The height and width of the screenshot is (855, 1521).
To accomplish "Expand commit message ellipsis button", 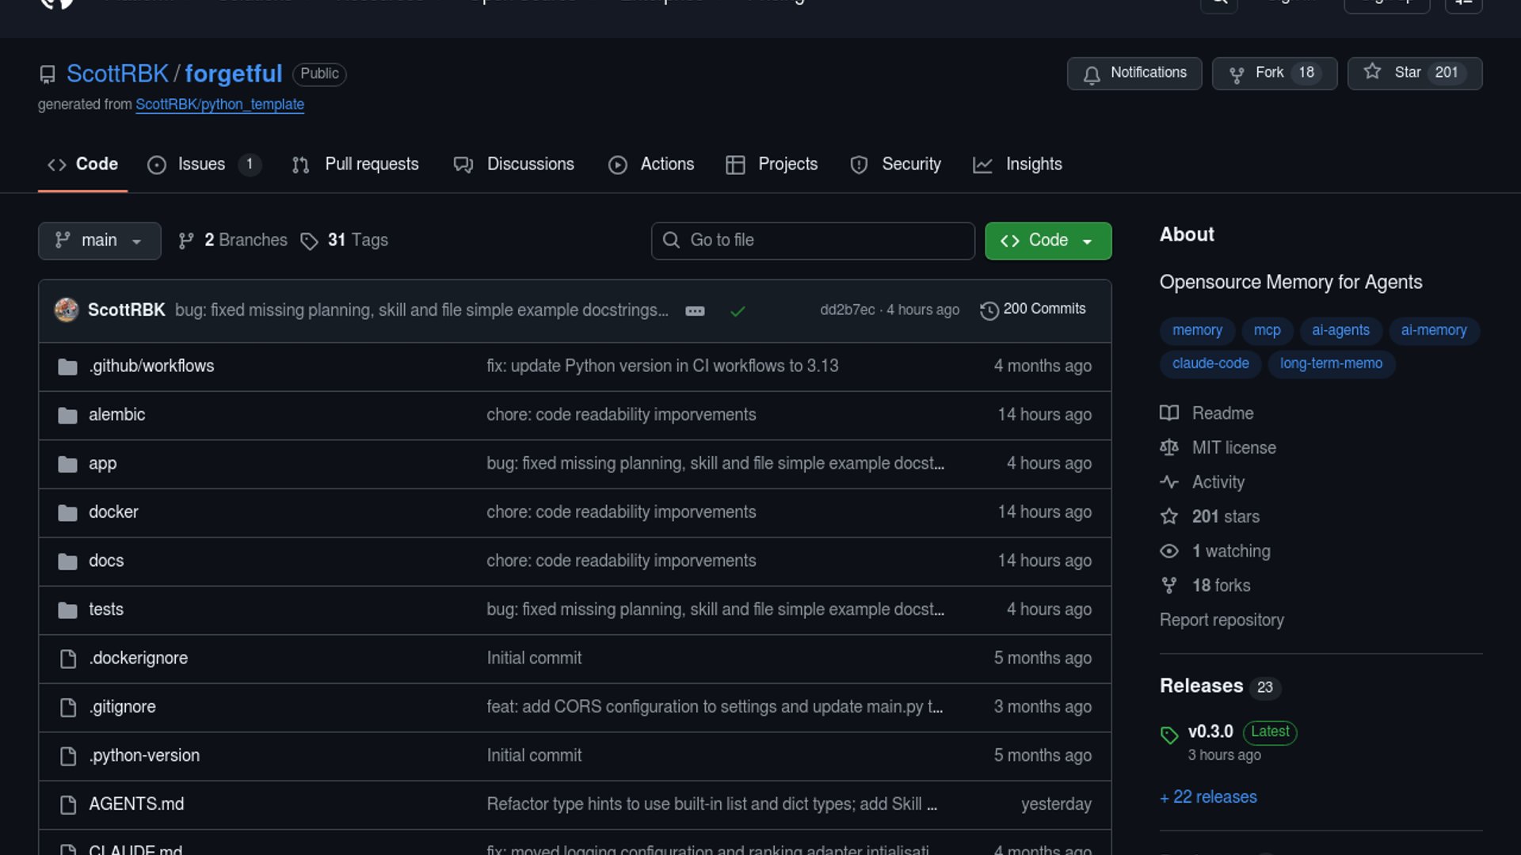I will coord(695,311).
